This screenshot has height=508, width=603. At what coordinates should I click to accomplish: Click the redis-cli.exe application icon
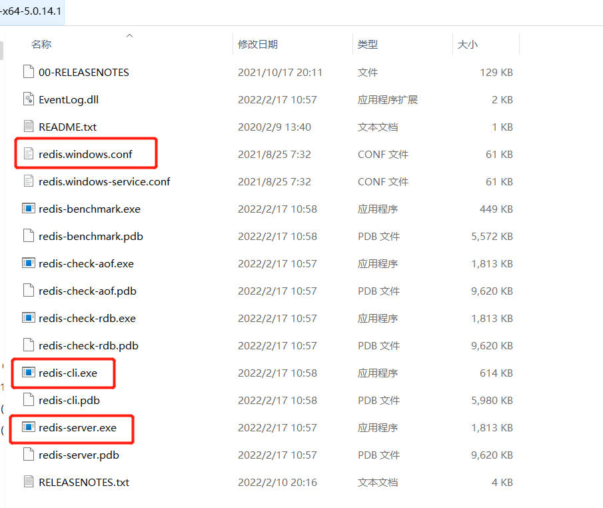(x=29, y=373)
